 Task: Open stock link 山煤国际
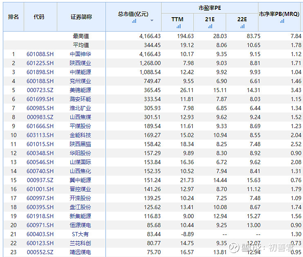coord(81,162)
